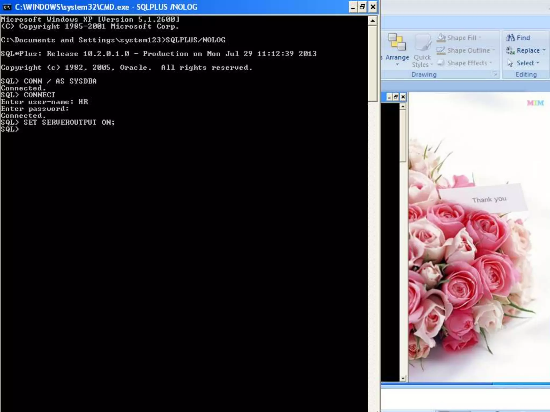The height and width of the screenshot is (412, 550).
Task: Close the small embedded console window
Action: [403, 97]
